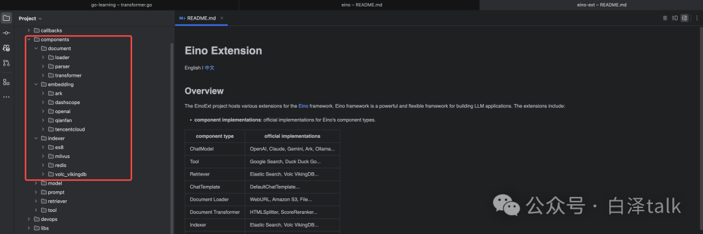The image size is (703, 234).
Task: Open the Pull Requests tool window icon
Action: click(x=7, y=62)
